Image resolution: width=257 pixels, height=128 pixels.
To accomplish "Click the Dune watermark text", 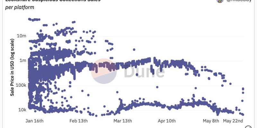I will point(144,72).
